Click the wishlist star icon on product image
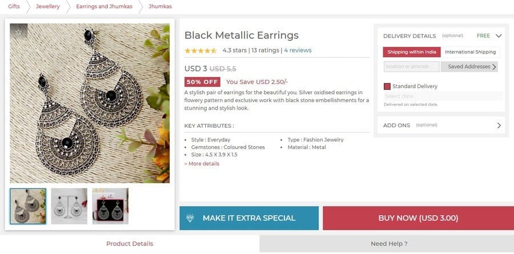514x254 pixels. [19, 32]
